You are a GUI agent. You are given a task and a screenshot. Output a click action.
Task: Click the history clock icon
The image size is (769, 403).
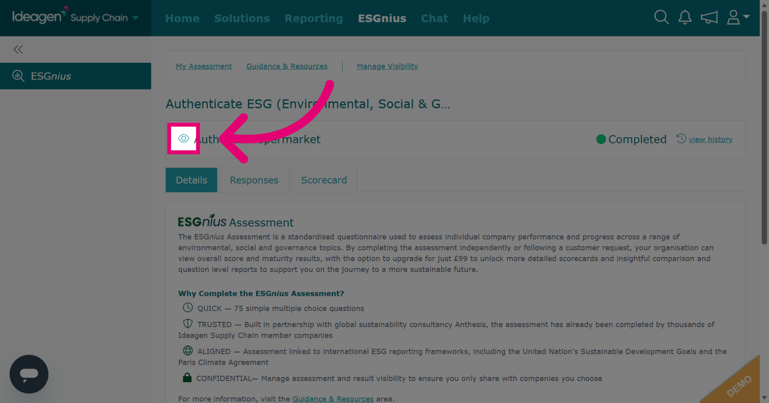point(681,138)
